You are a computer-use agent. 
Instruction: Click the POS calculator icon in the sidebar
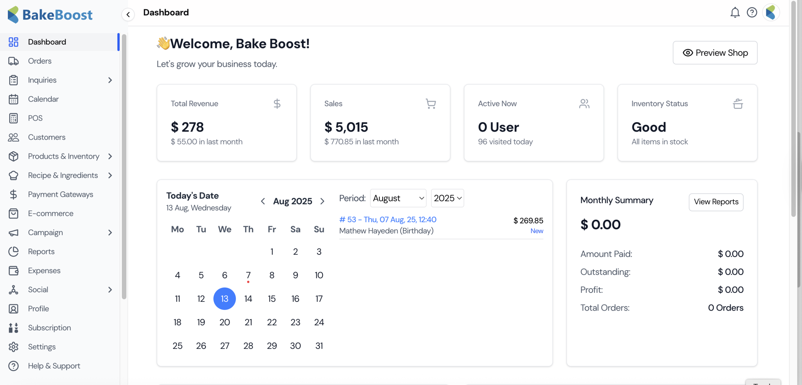[x=13, y=118]
